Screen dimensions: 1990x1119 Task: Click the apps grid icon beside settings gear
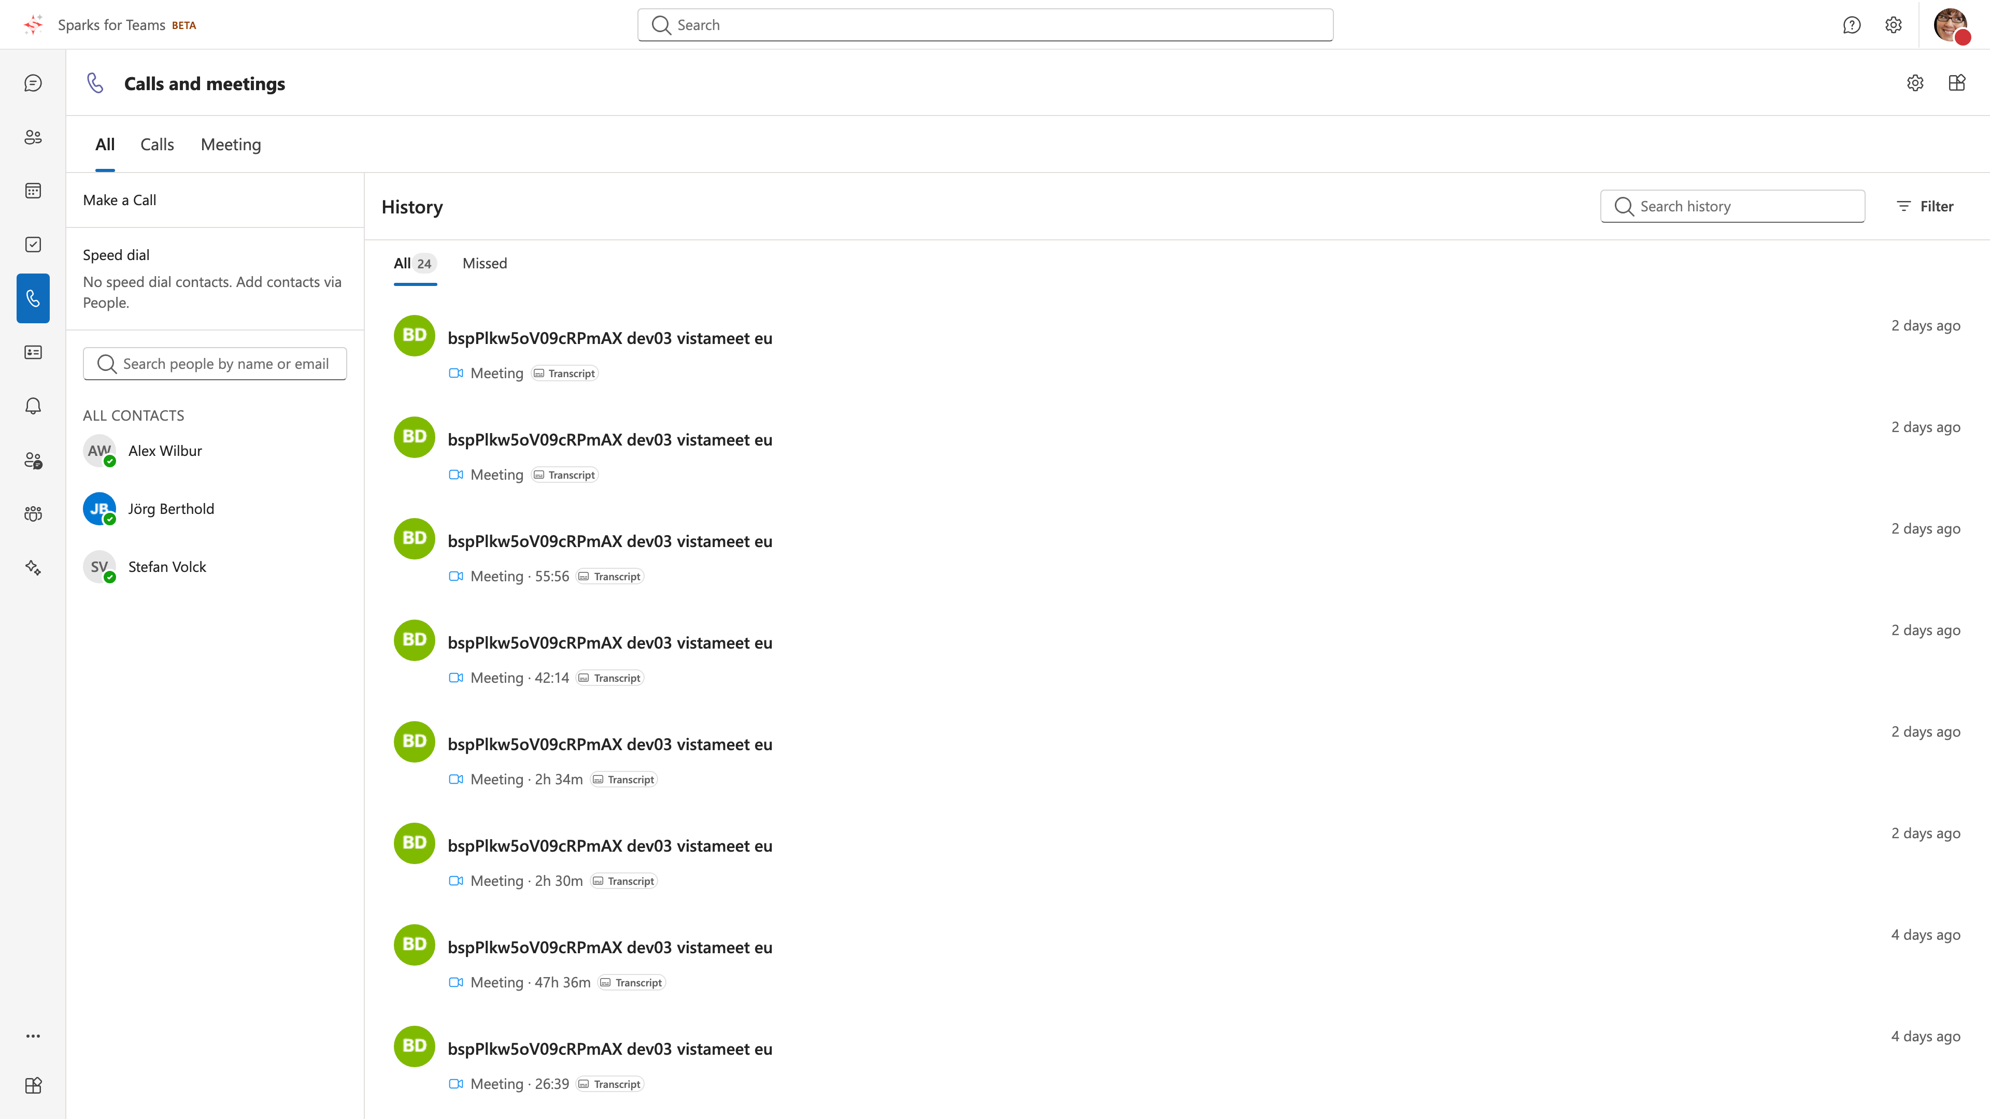pyautogui.click(x=1957, y=83)
